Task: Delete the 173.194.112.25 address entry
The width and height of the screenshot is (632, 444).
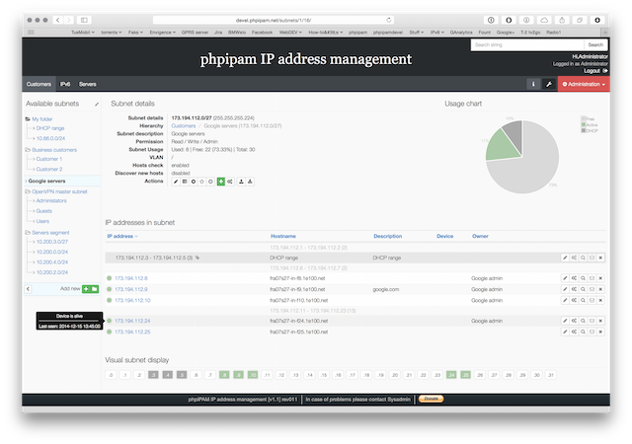Action: tap(600, 332)
